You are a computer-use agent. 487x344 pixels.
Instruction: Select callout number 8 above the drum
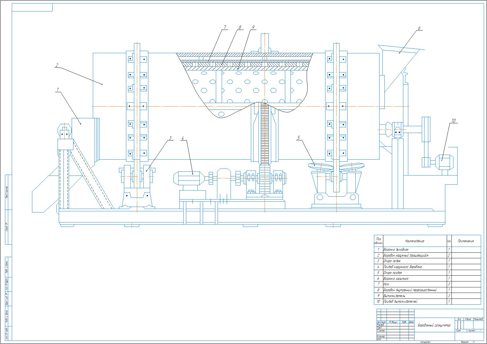(x=239, y=28)
